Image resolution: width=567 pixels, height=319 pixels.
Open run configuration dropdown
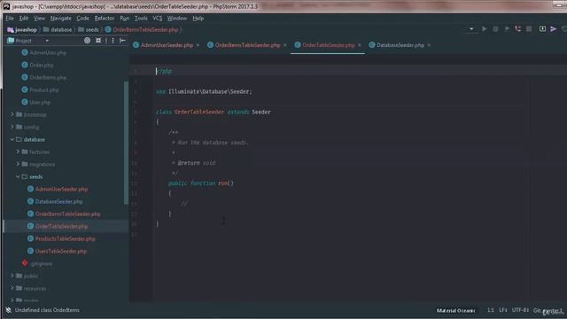[471, 29]
